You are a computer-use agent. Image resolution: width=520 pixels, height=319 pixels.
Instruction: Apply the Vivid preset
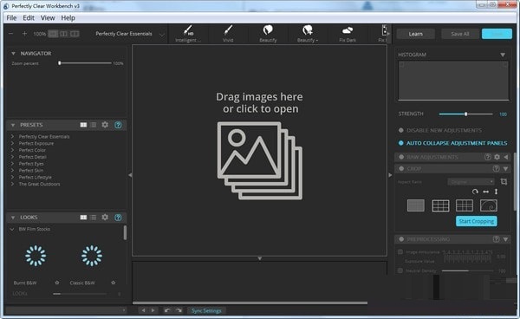click(x=228, y=34)
